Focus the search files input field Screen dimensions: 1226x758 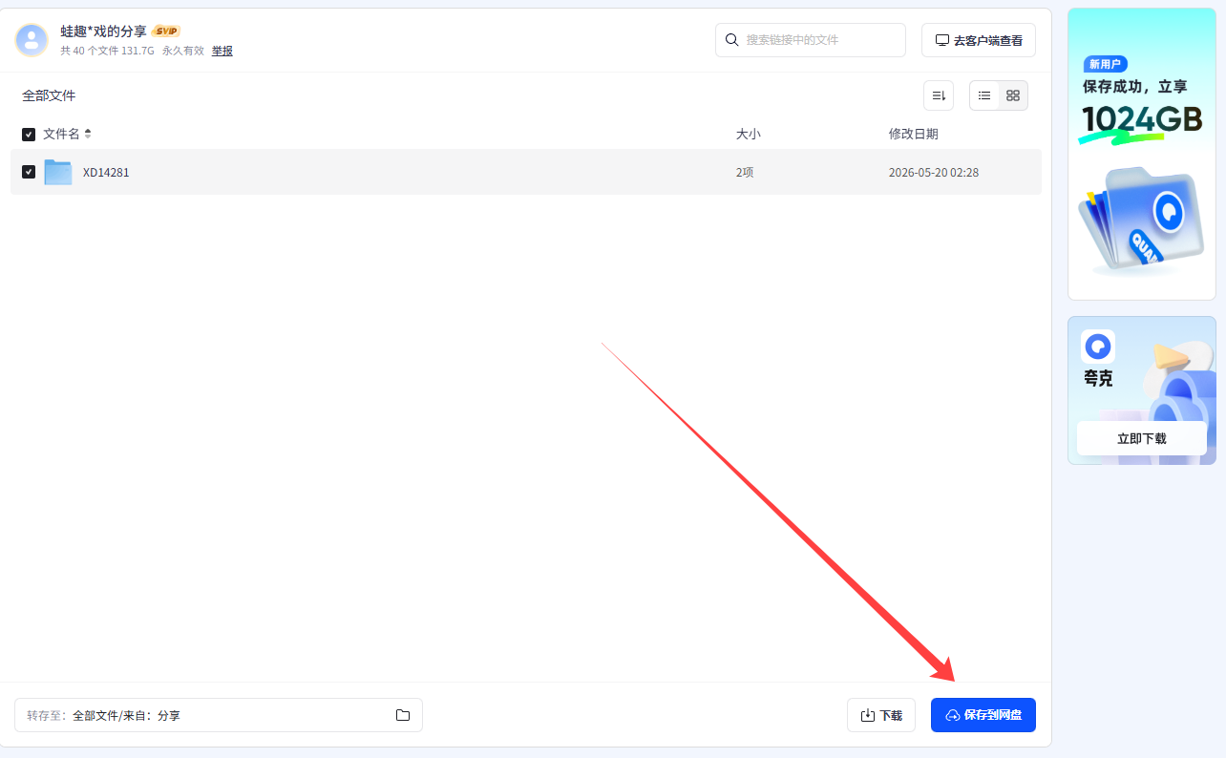tap(811, 40)
